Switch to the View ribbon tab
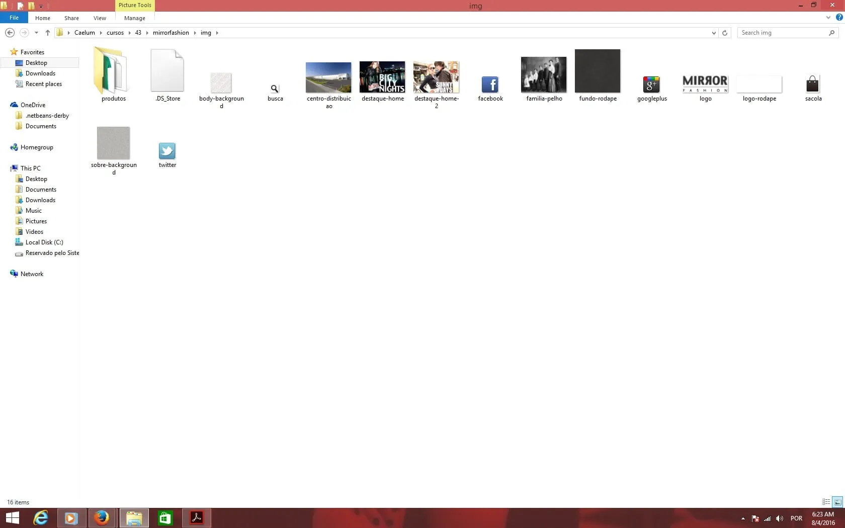The height and width of the screenshot is (528, 845). pyautogui.click(x=100, y=18)
